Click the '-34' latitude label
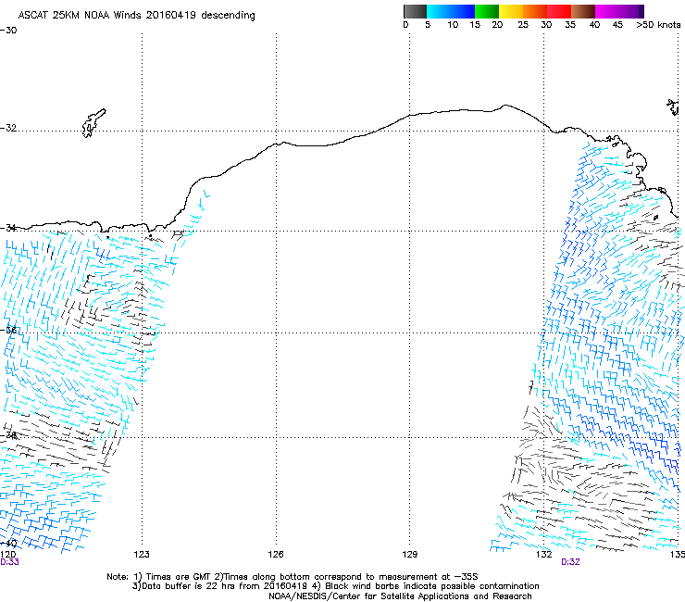The height and width of the screenshot is (602, 685). [x=8, y=228]
